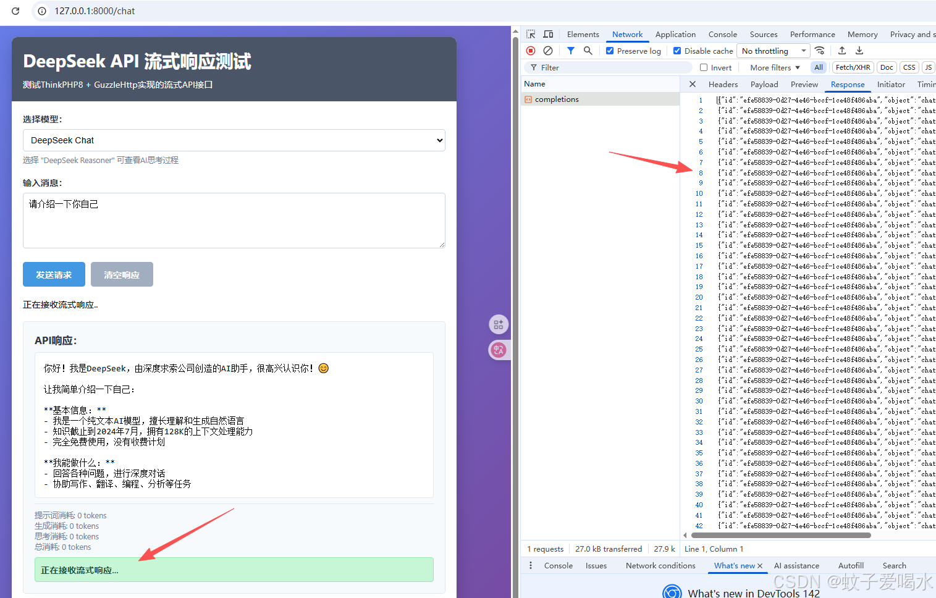Close the What's new drawer tab
Image resolution: width=936 pixels, height=598 pixels.
click(760, 565)
